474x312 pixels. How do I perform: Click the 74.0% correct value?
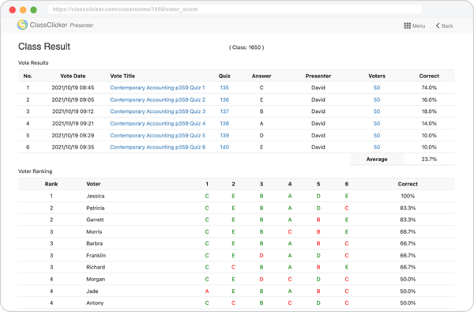(x=429, y=88)
